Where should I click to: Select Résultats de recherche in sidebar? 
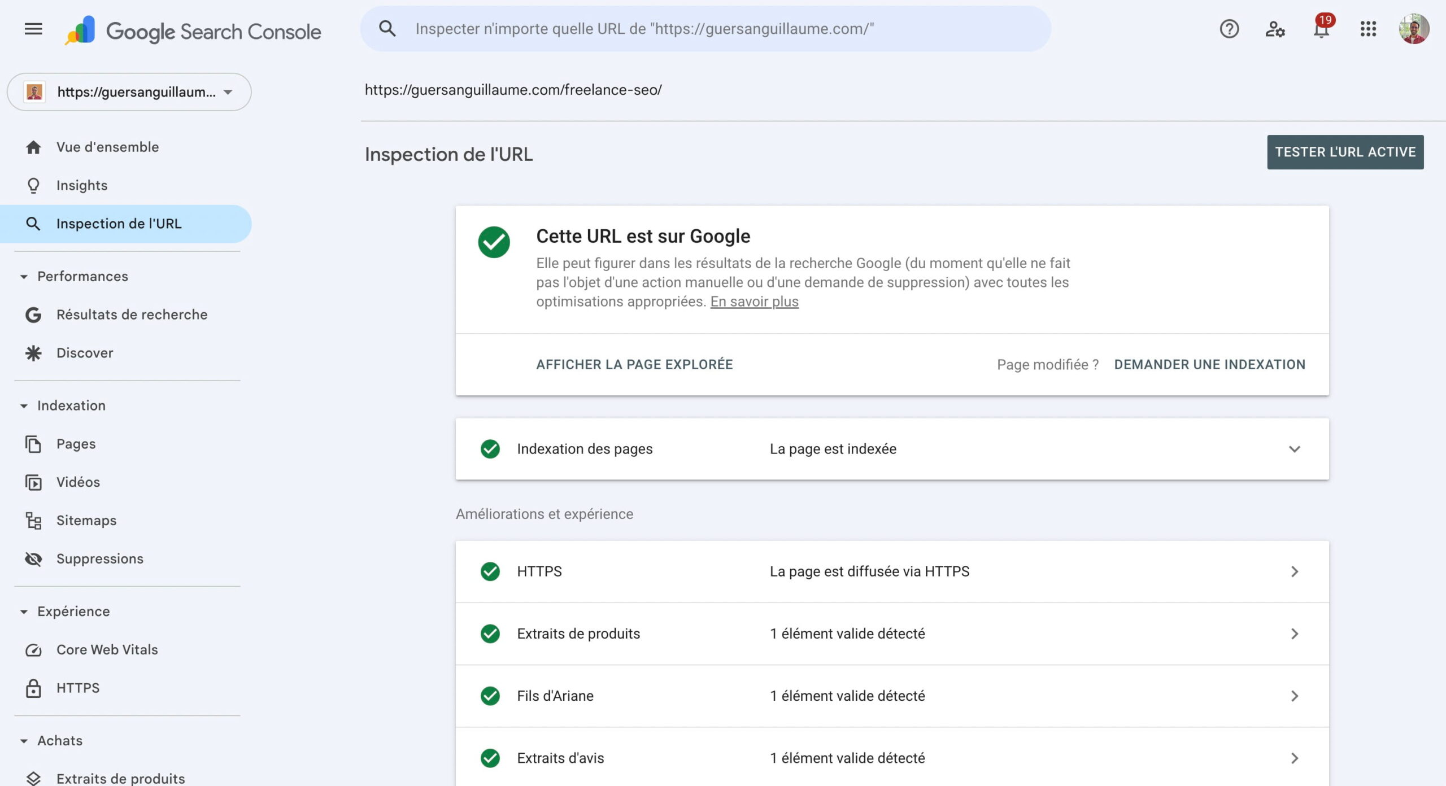(x=132, y=315)
